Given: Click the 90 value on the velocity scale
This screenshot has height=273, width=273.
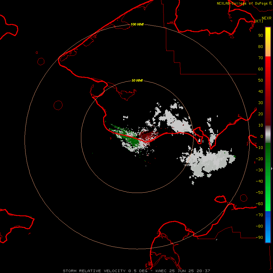Looking at the screenshot, I should [x=261, y=35].
